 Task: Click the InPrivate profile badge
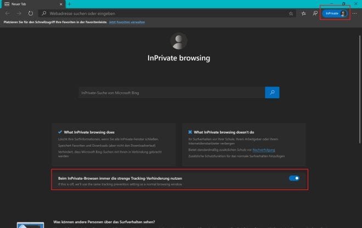click(x=334, y=13)
